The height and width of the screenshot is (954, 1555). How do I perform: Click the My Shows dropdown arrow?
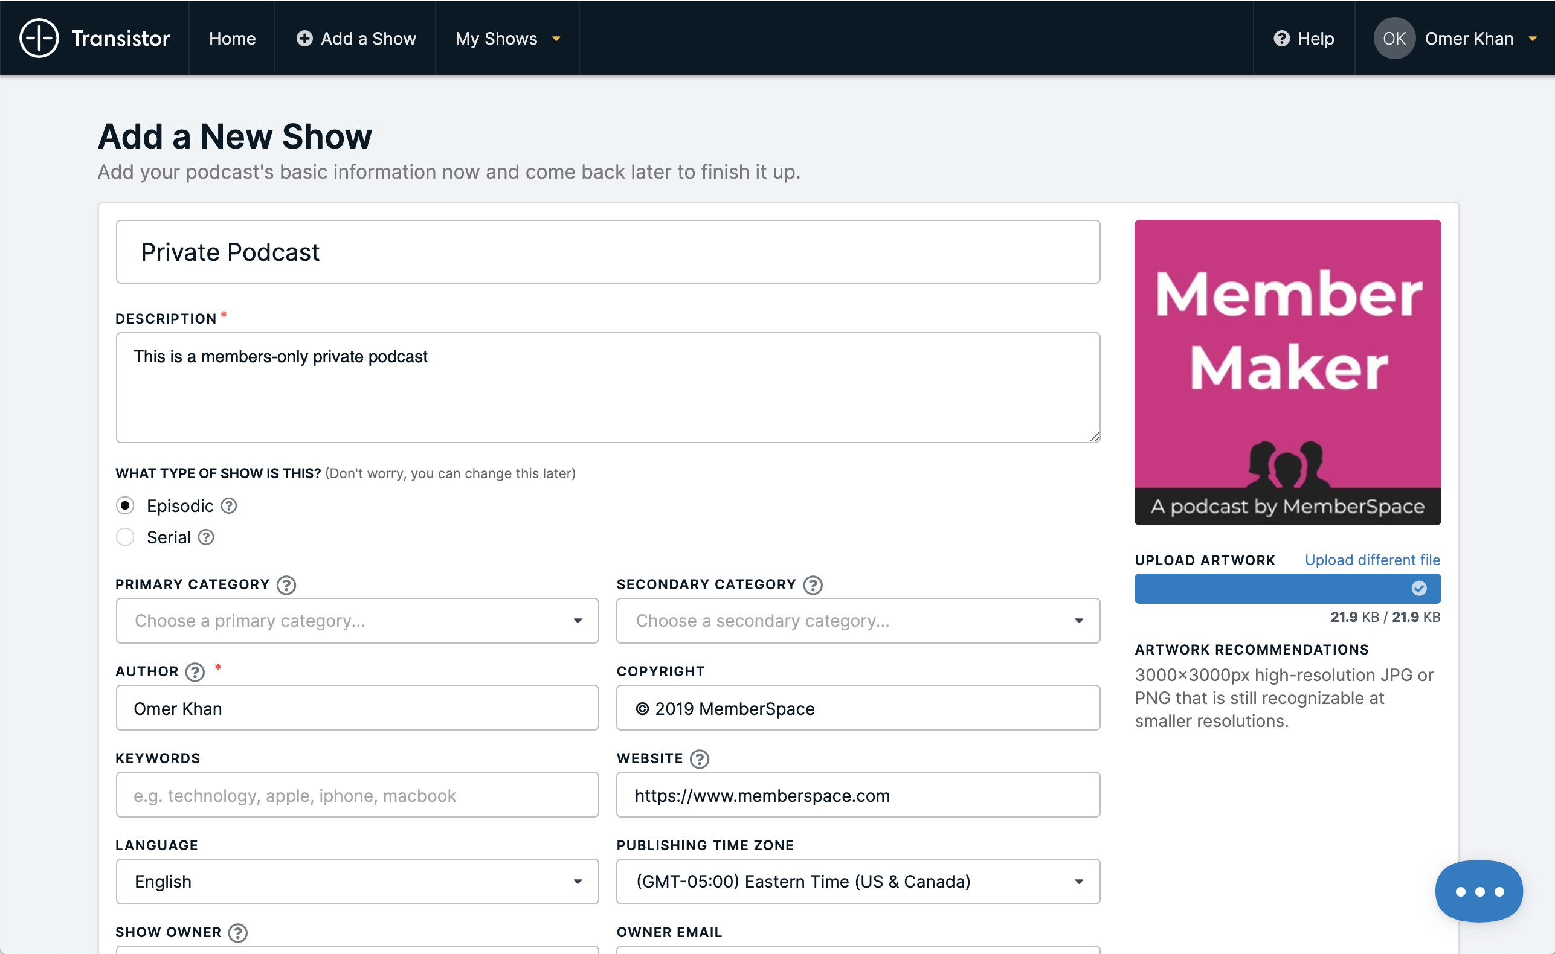point(558,38)
